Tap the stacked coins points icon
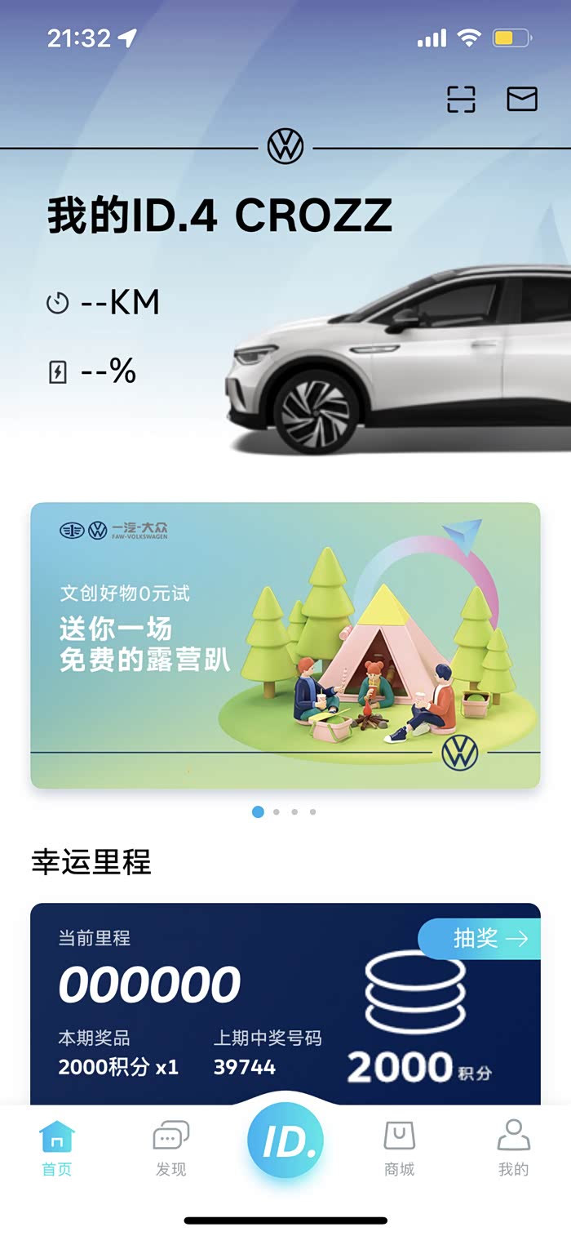The width and height of the screenshot is (571, 1236). coord(415,992)
